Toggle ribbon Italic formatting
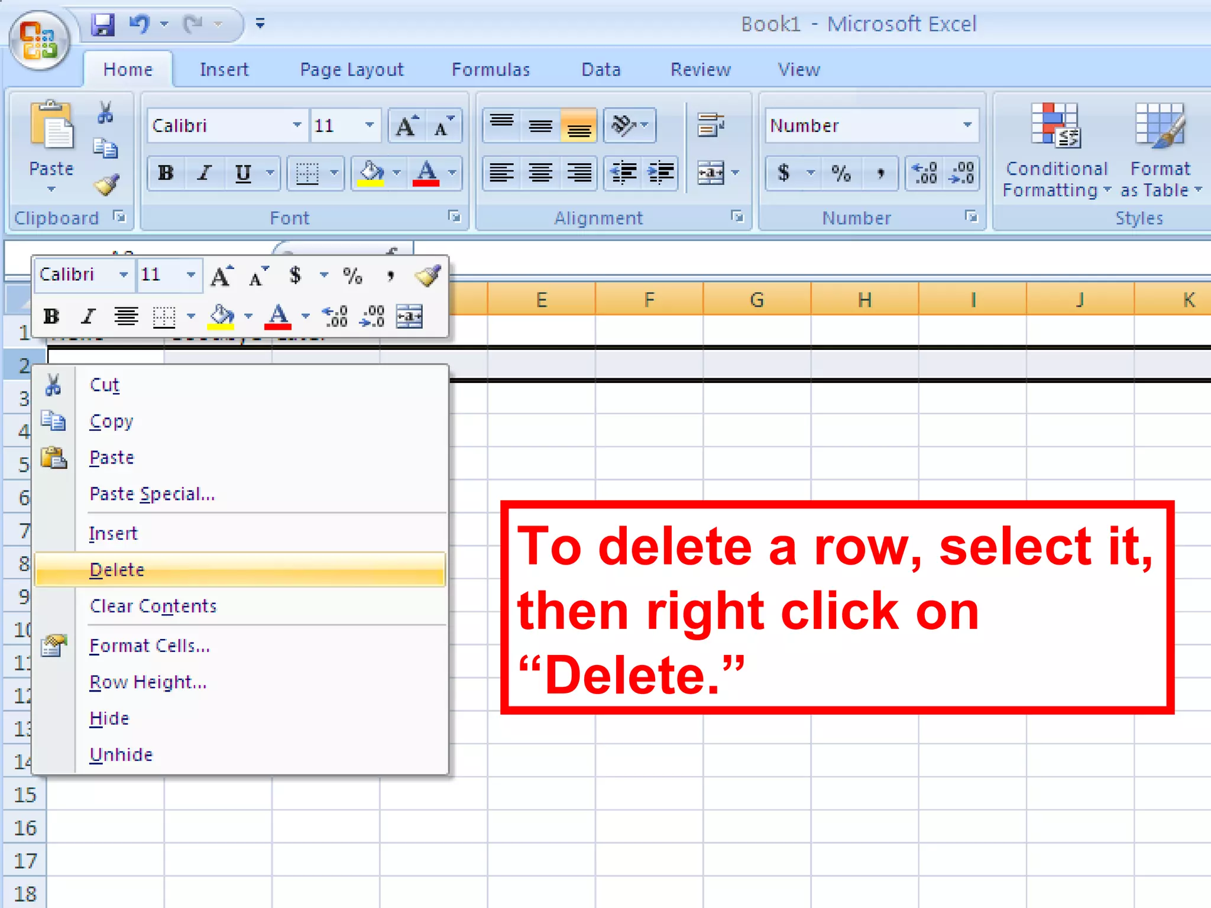 (x=204, y=173)
